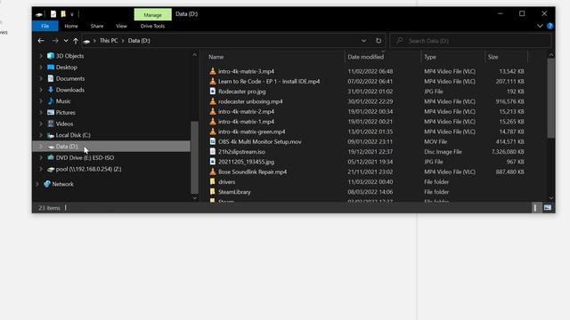The image size is (570, 320).
Task: Click the Network icon in navigation pane
Action: (x=47, y=184)
